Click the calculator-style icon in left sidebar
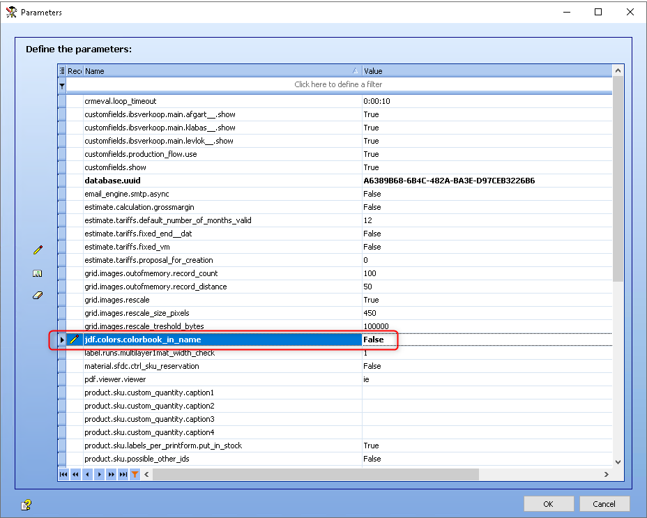Image resolution: width=647 pixels, height=518 pixels. tap(37, 273)
